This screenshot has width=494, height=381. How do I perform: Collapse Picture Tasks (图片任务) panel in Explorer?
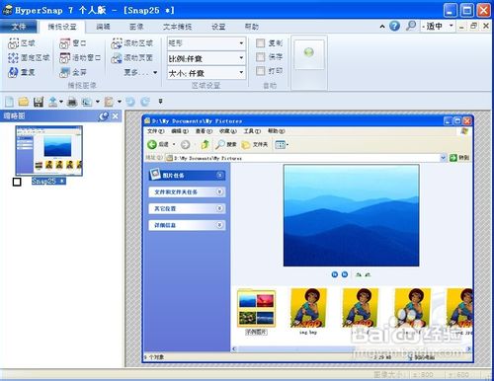[220, 175]
